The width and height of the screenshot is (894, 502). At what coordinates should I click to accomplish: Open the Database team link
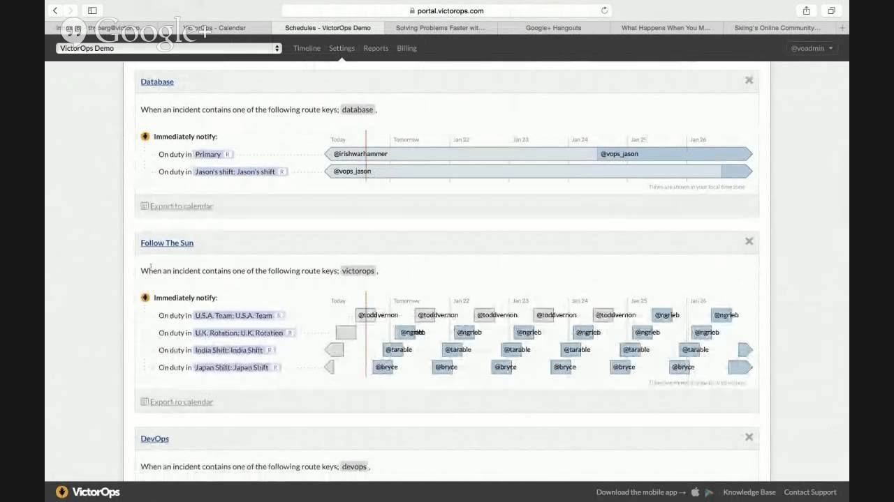(157, 82)
